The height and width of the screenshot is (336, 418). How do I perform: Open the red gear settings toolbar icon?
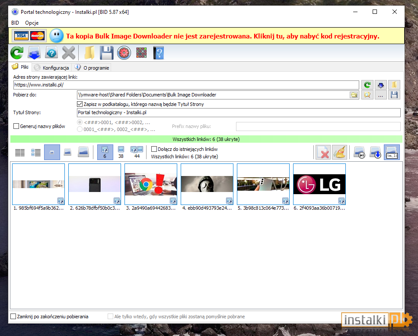point(124,53)
